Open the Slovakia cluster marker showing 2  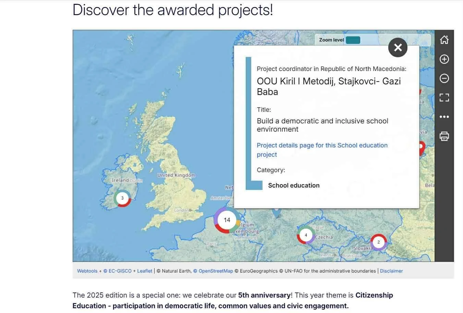tap(378, 242)
